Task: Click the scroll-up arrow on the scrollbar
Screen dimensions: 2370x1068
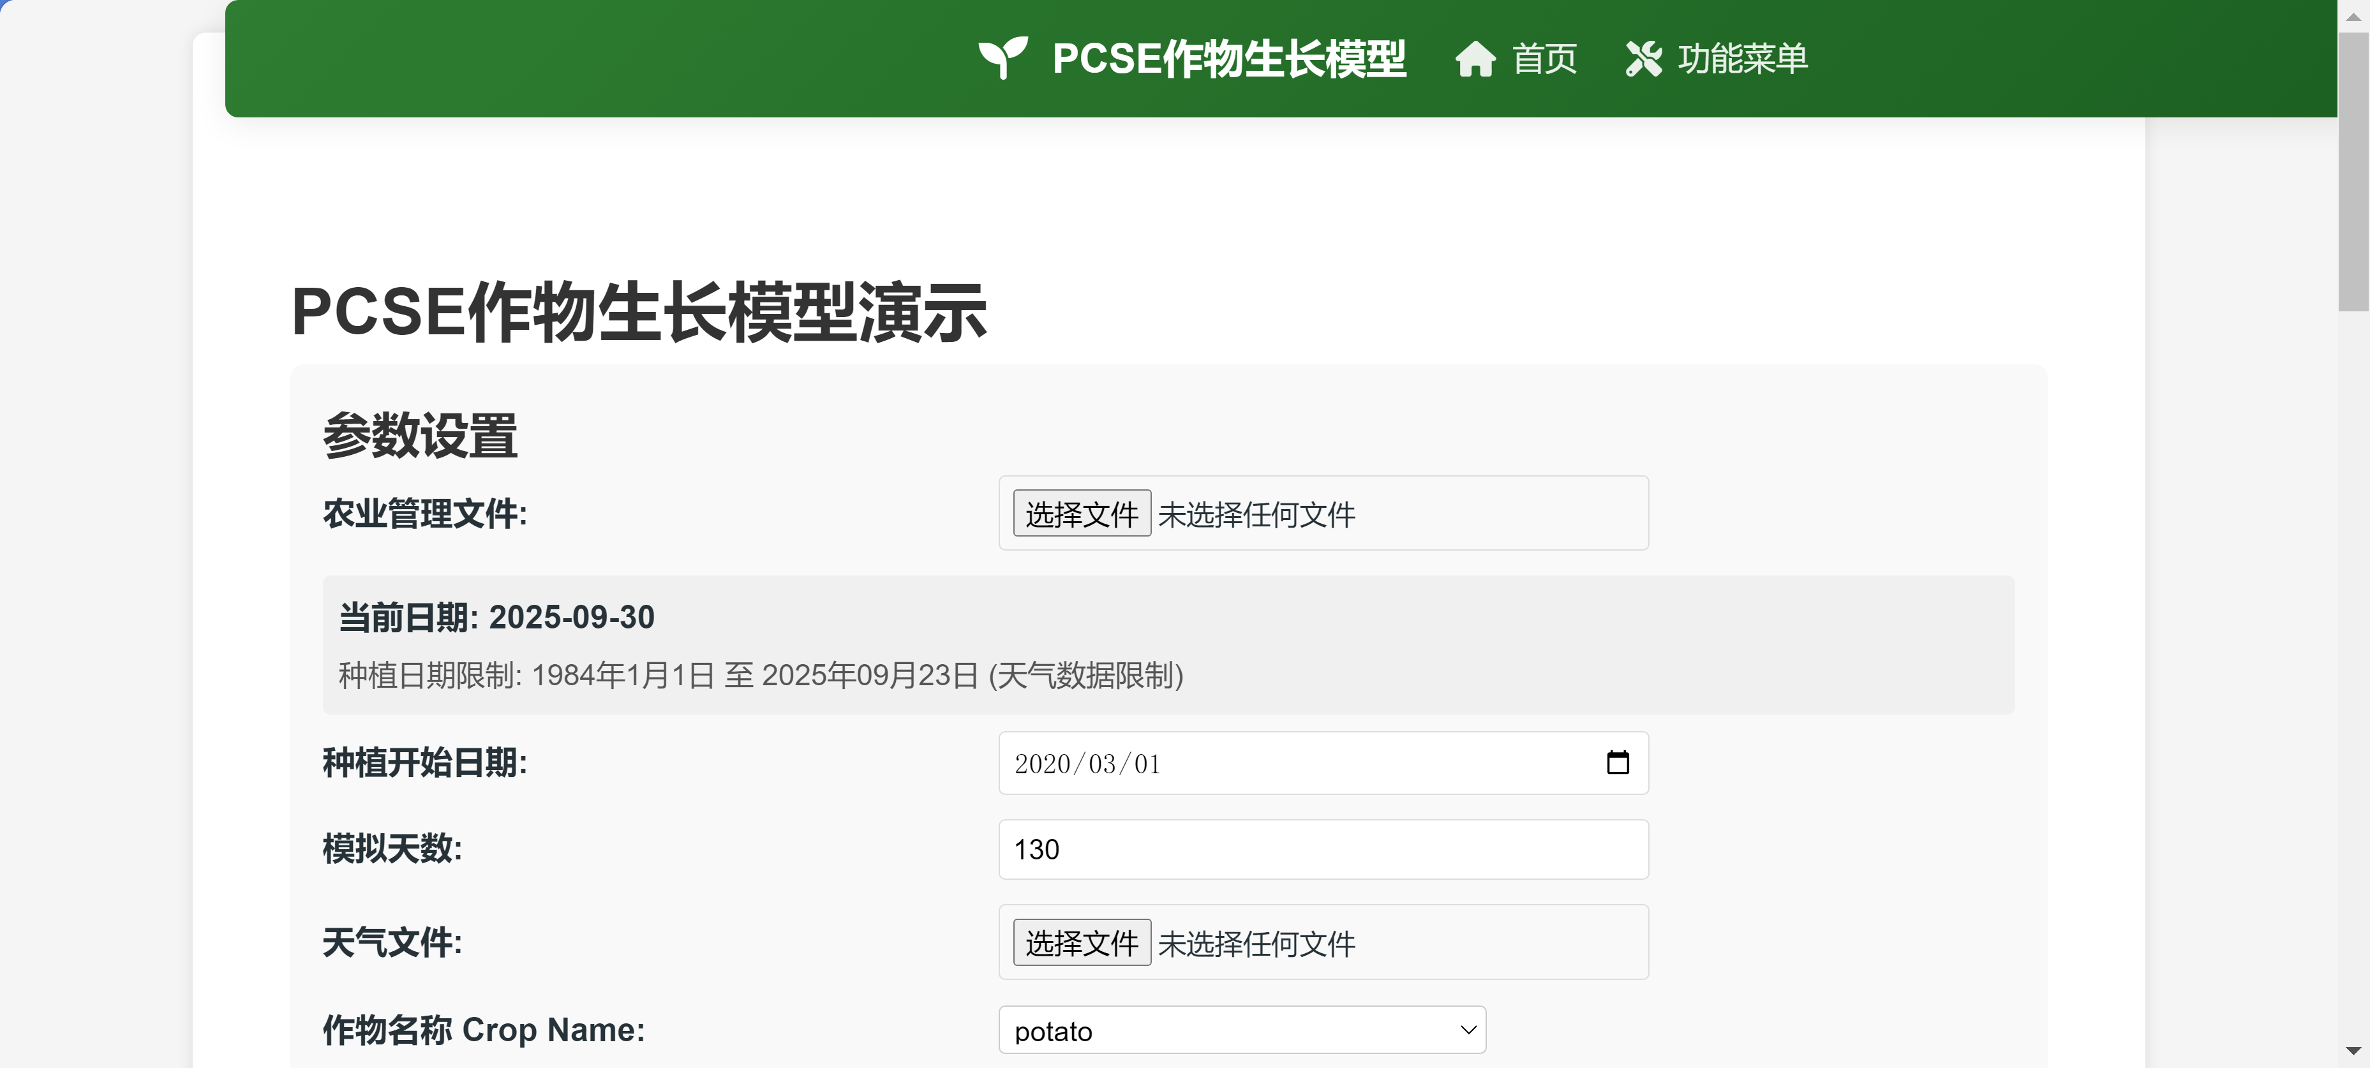Action: coord(2353,16)
